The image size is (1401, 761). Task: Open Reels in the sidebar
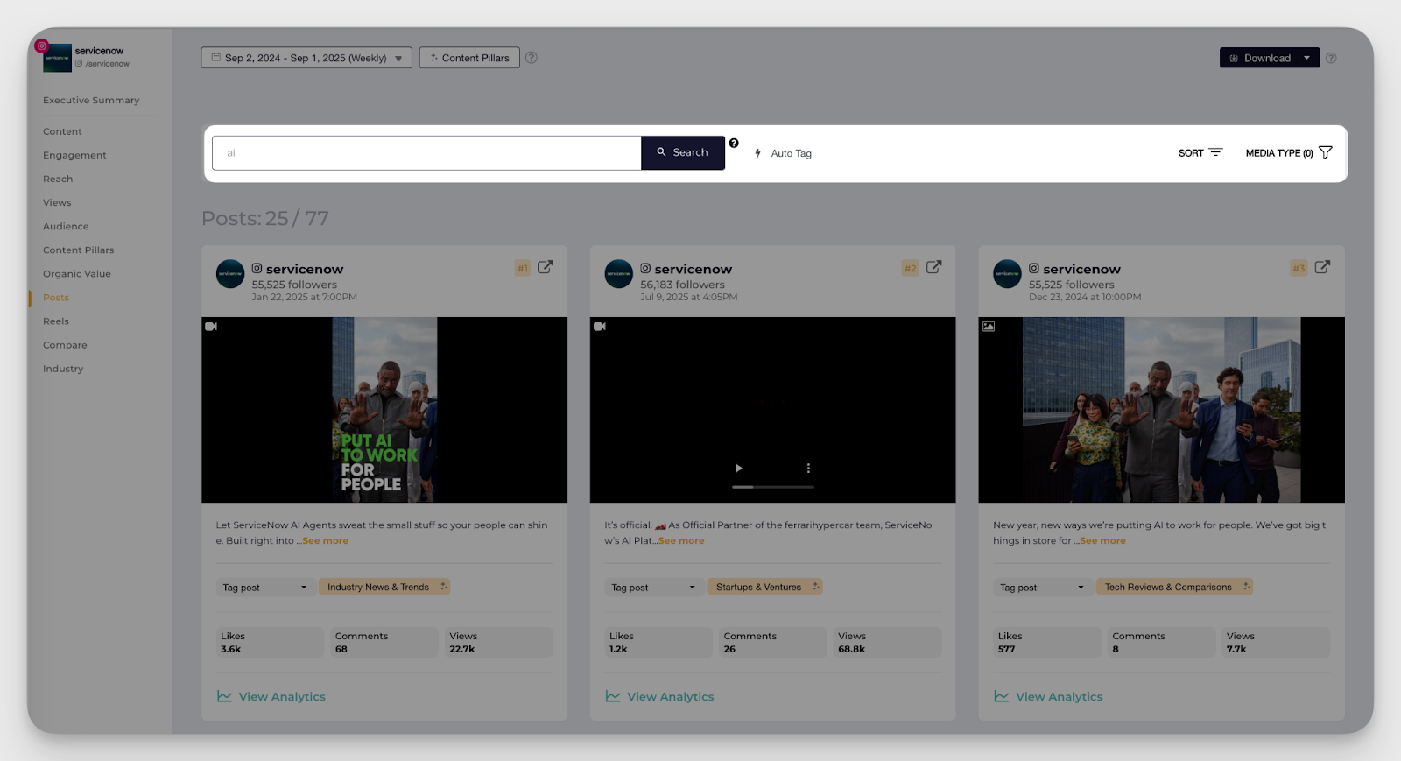click(x=56, y=321)
